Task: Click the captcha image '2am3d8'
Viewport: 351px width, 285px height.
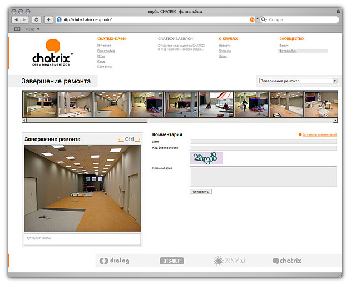Action: coord(206,158)
